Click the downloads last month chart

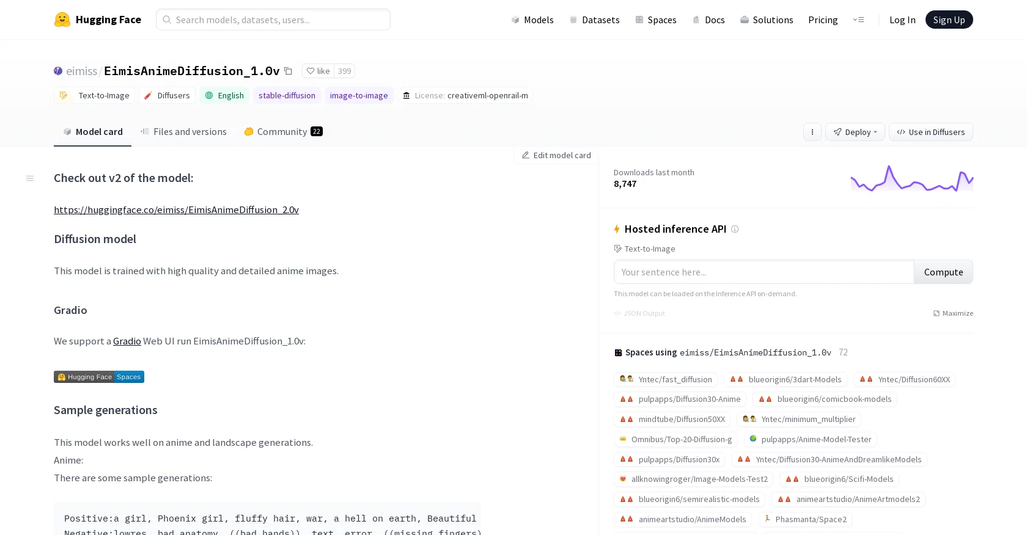[912, 178]
